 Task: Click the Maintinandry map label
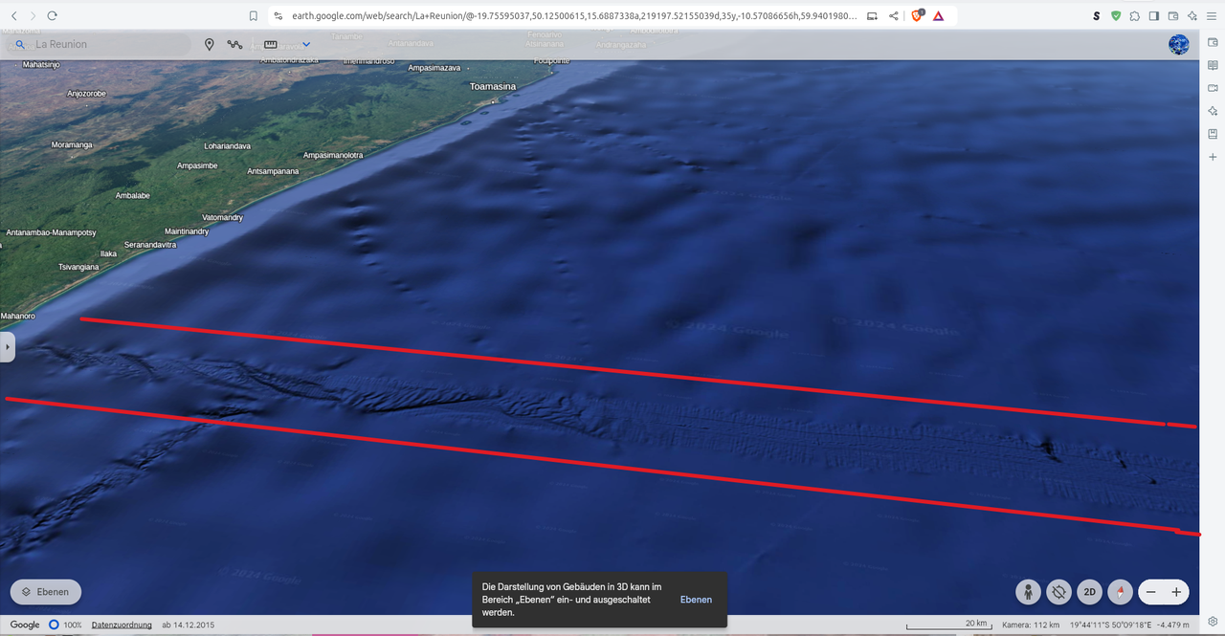187,231
